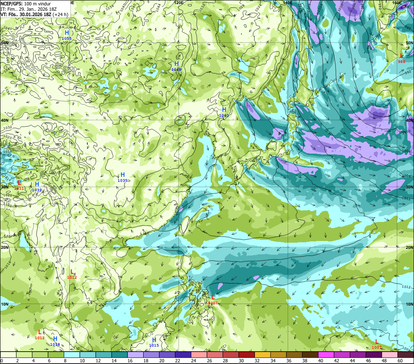Pick the dark indigo 22–24 legend swatch
The height and width of the screenshot is (364, 414).
183,354
